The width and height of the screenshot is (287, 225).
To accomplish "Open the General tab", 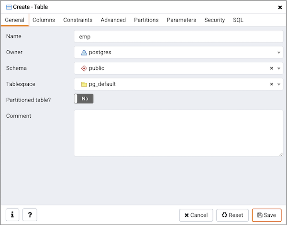I will 15,20.
